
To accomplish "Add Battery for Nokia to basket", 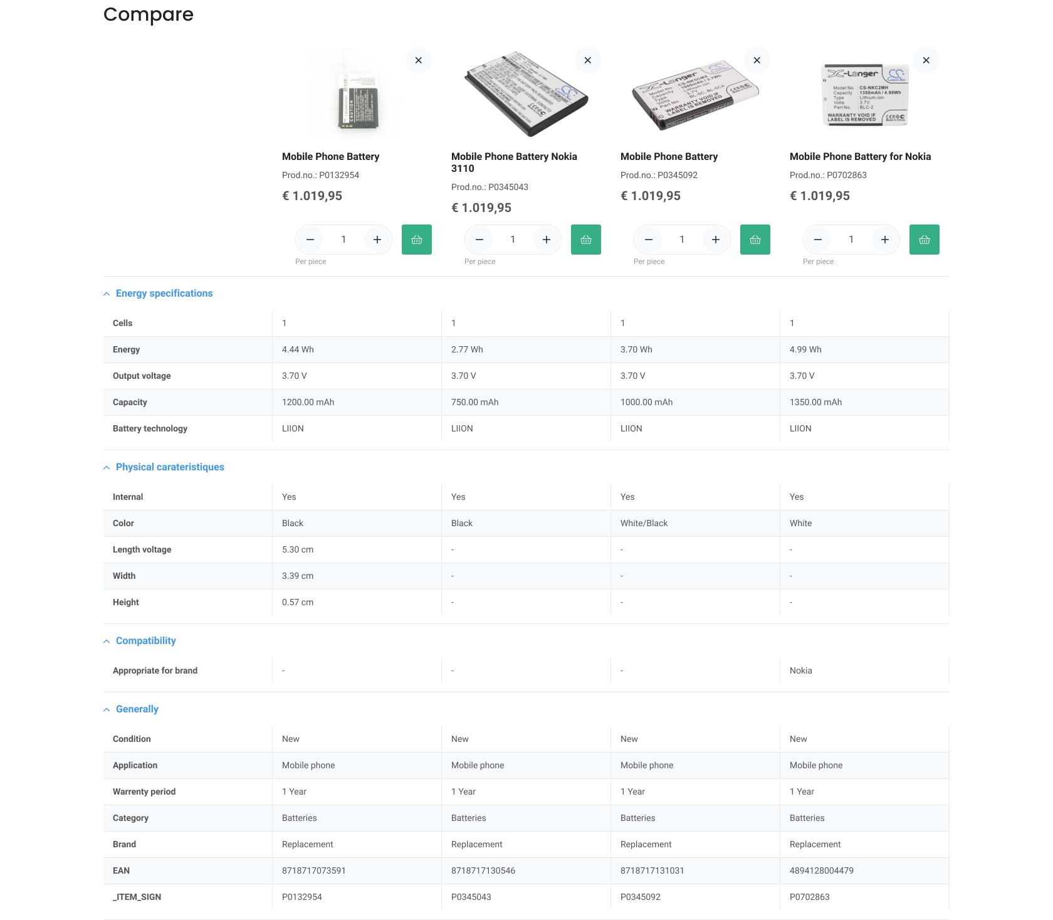I will (925, 240).
